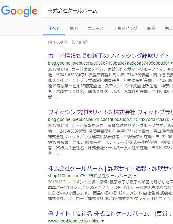
Task: Select the すべて tab
Action: (x=54, y=28)
